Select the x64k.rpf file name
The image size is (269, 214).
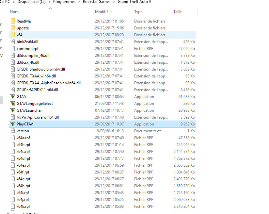(x=23, y=206)
